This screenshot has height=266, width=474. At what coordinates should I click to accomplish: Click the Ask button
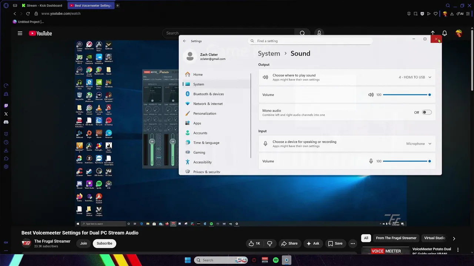pos(313,243)
